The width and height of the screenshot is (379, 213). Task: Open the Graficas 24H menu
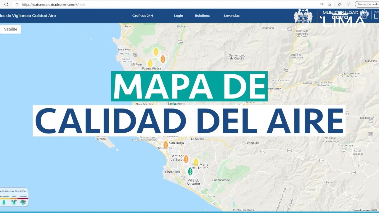click(142, 16)
